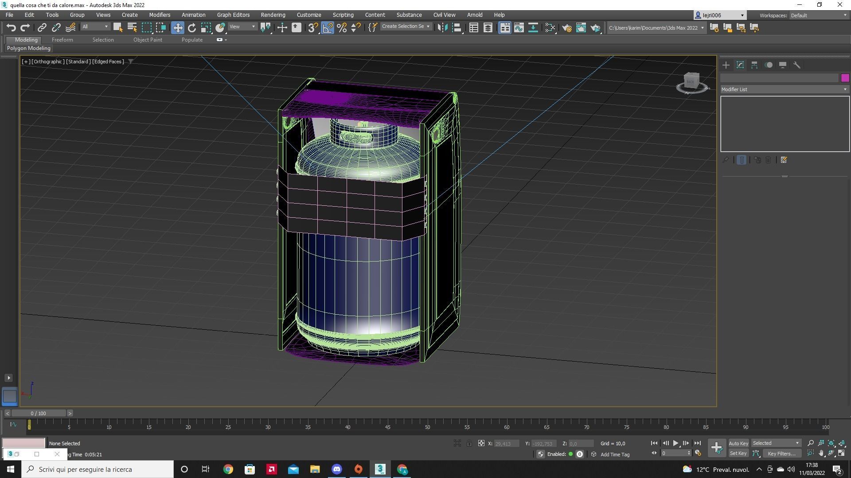Image resolution: width=851 pixels, height=478 pixels.
Task: Click the Mirror tool icon
Action: 442,27
